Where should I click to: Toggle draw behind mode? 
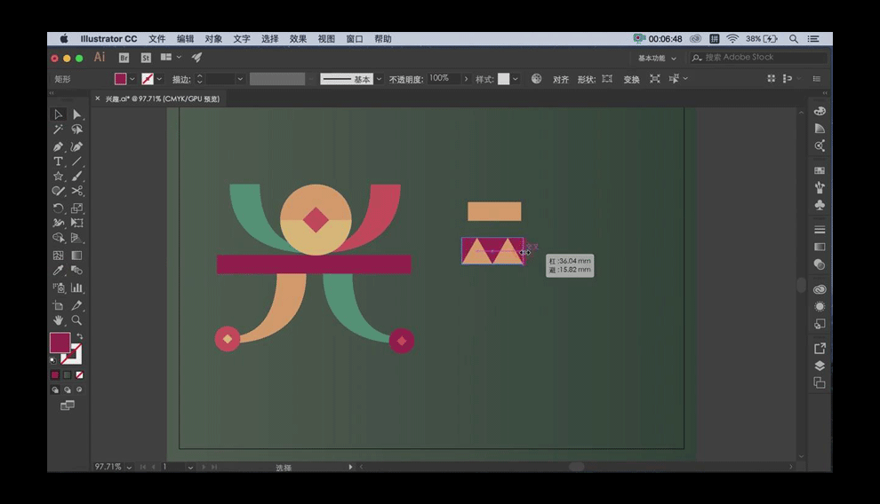pos(68,390)
